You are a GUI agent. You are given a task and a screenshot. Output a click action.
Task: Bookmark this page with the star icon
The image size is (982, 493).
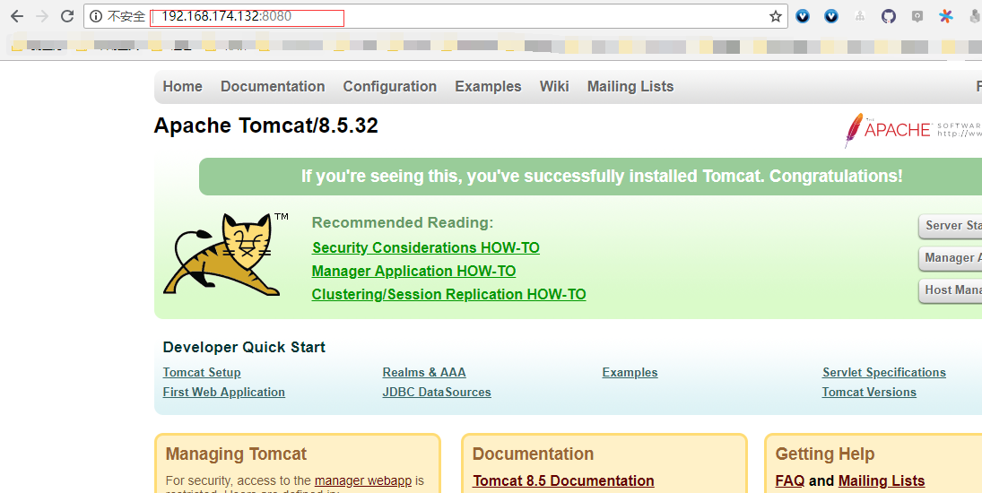(x=776, y=16)
